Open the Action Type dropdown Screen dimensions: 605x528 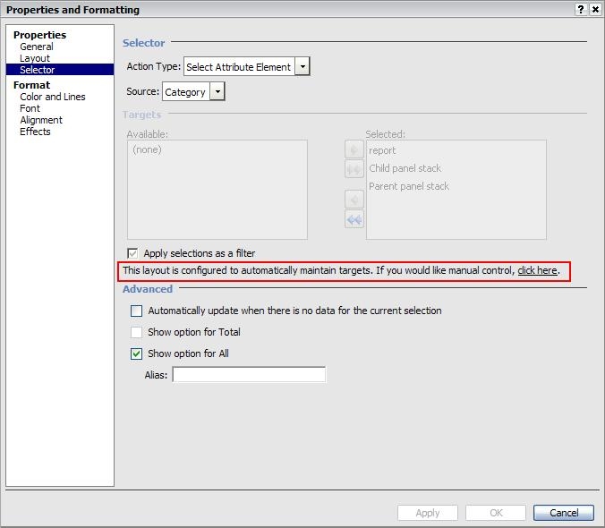click(x=302, y=67)
